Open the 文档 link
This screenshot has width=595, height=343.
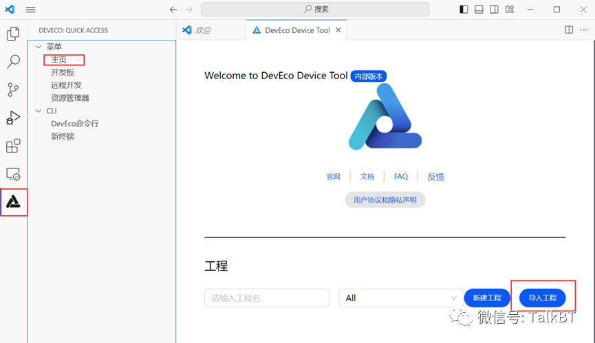point(367,177)
